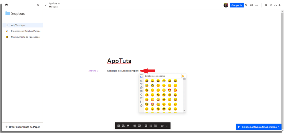Click Crear documento de Paper
Image resolution: width=286 pixels, height=133 pixels.
(x=23, y=127)
